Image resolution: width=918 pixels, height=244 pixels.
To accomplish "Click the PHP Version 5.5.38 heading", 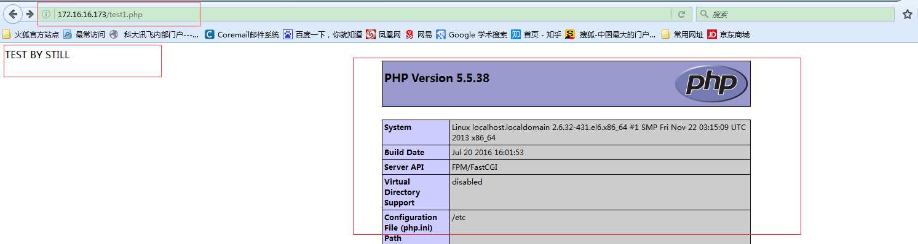I will (437, 78).
